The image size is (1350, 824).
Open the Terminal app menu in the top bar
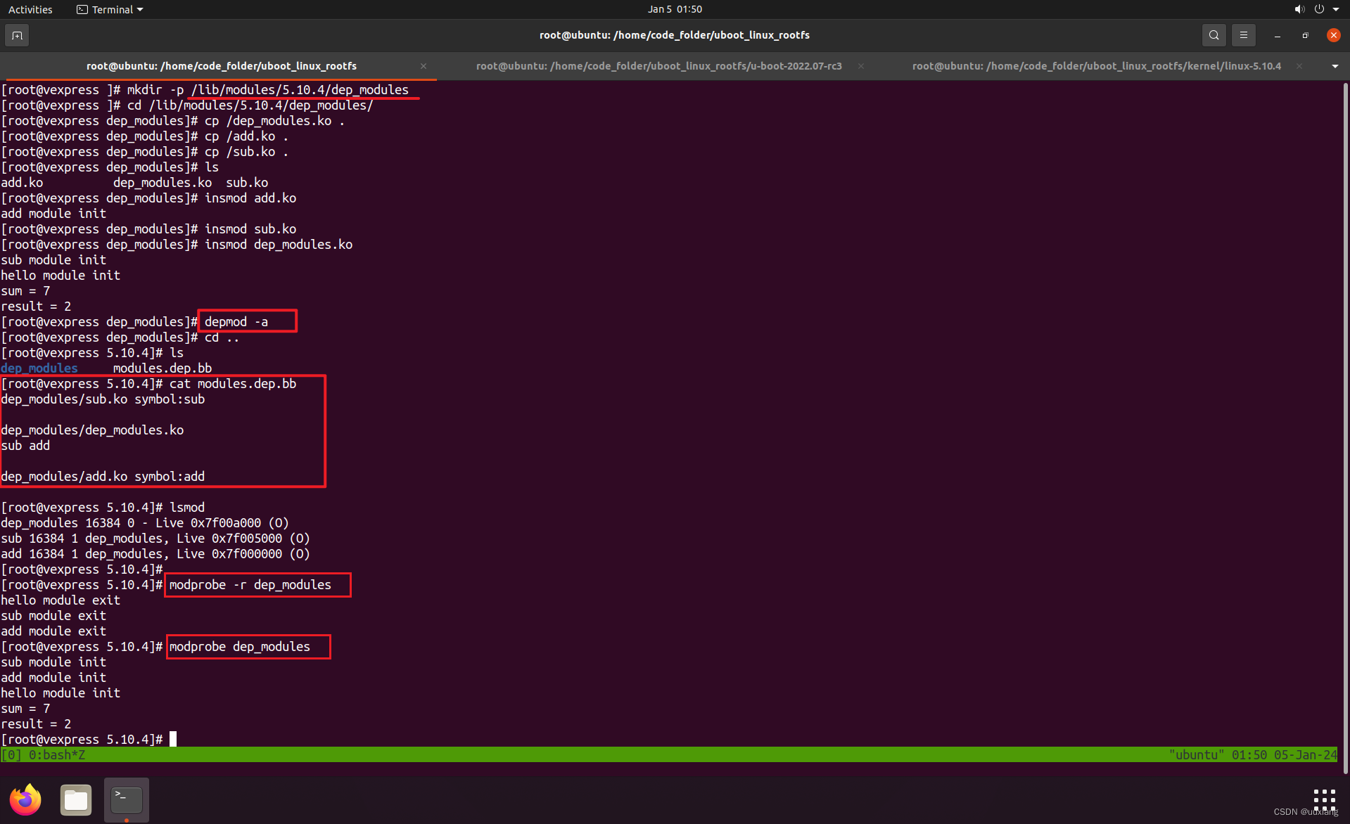coord(110,9)
